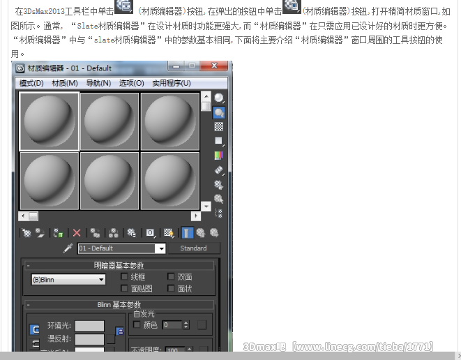Screen dimensions: 461x360
Task: Enable the 双面 checkbox
Action: [171, 276]
